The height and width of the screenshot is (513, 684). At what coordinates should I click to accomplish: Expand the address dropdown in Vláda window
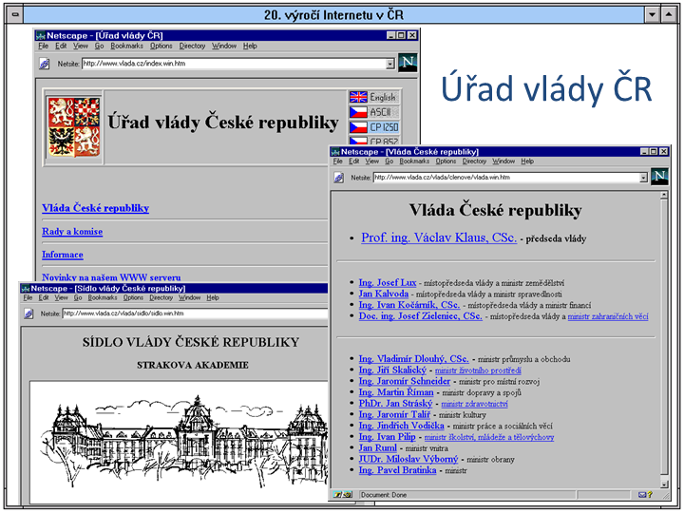(x=643, y=177)
